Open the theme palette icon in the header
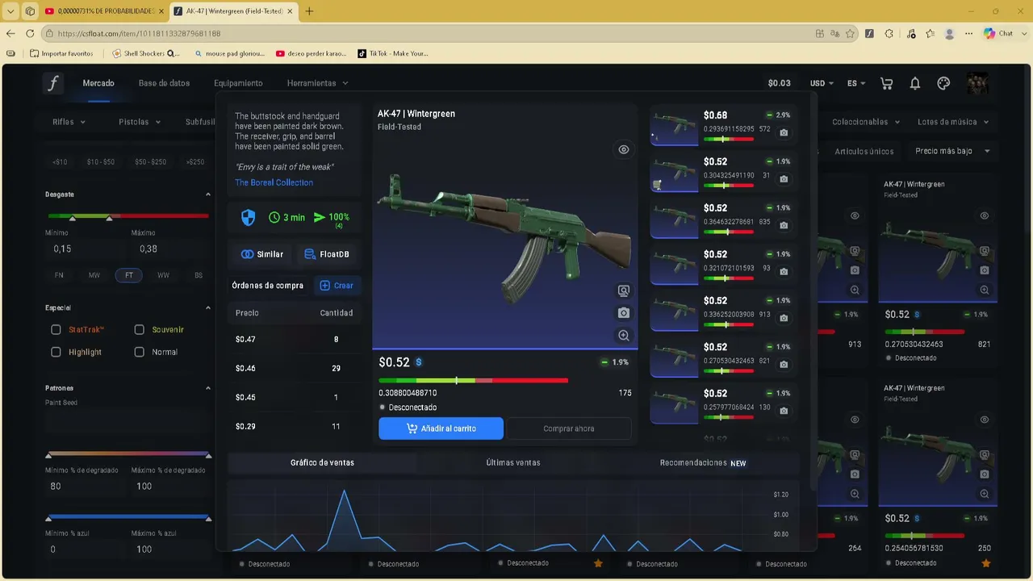The width and height of the screenshot is (1033, 581). (x=943, y=83)
